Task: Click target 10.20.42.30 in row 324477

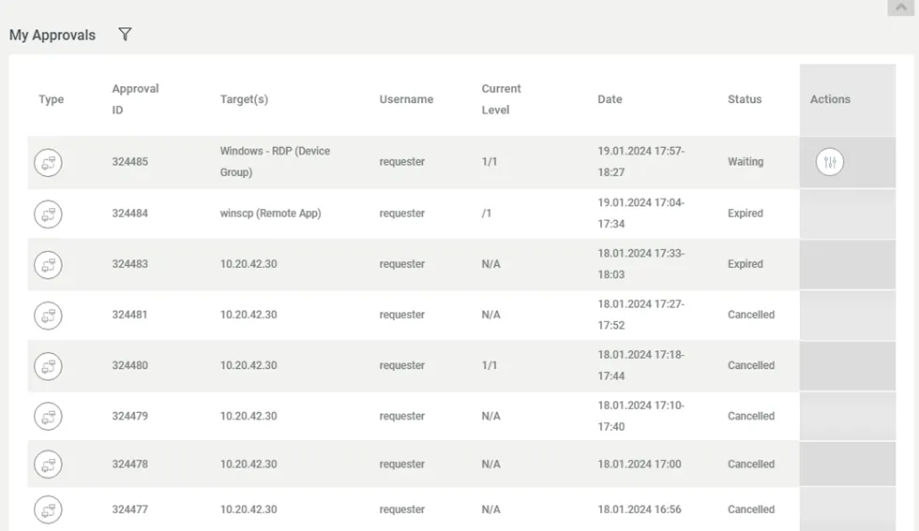Action: [x=249, y=509]
